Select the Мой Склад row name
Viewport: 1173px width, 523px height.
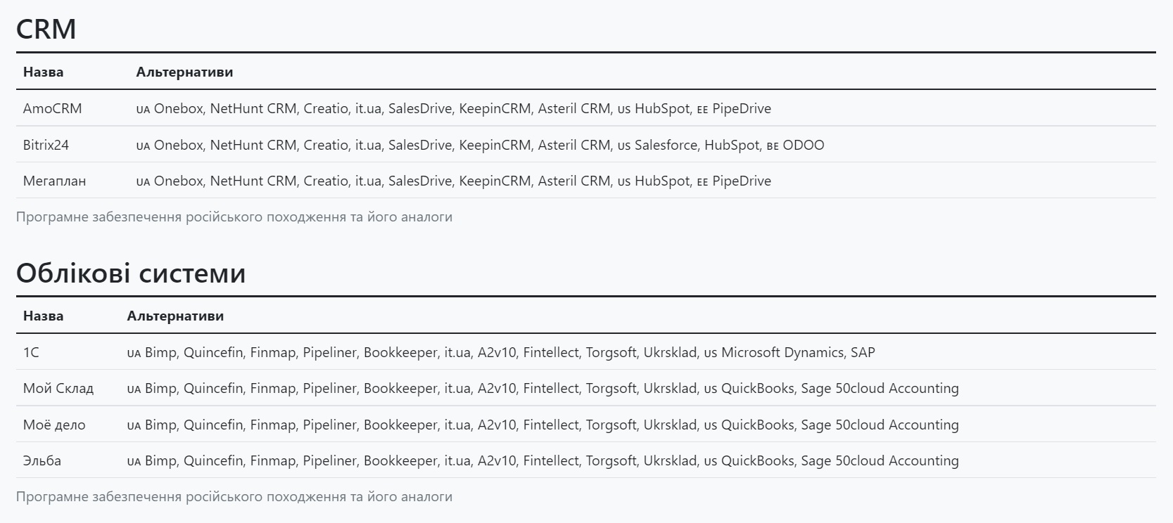pyautogui.click(x=58, y=388)
